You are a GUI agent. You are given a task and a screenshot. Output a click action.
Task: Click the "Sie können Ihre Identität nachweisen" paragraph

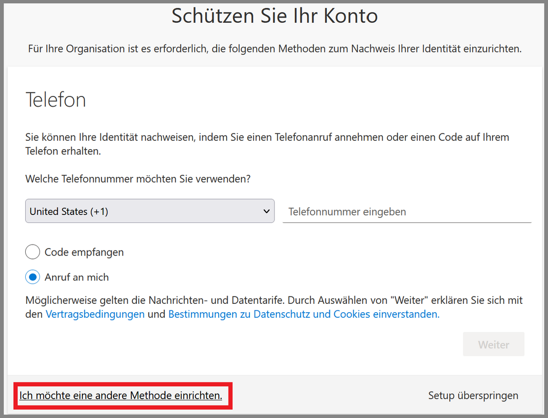tap(267, 144)
